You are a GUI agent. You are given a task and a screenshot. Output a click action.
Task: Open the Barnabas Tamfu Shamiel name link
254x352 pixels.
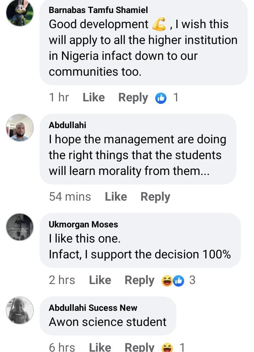98,10
